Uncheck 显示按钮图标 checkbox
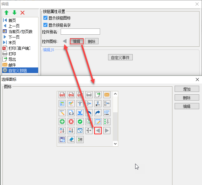Viewport: 202px width, 185px height. tap(45, 18)
